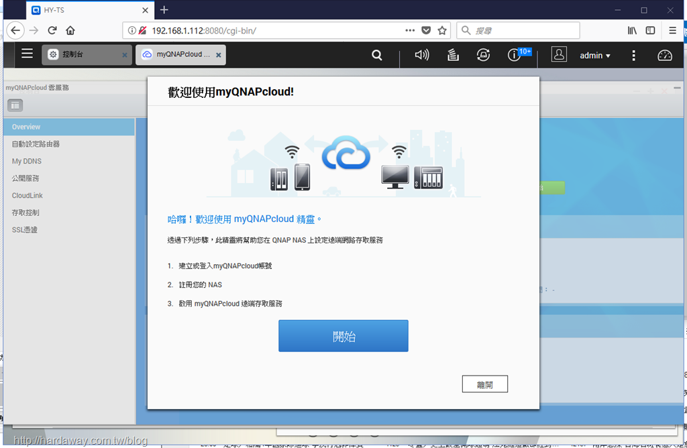Image resolution: width=687 pixels, height=448 pixels.
Task: Open the volume control speaker icon
Action: click(x=422, y=55)
